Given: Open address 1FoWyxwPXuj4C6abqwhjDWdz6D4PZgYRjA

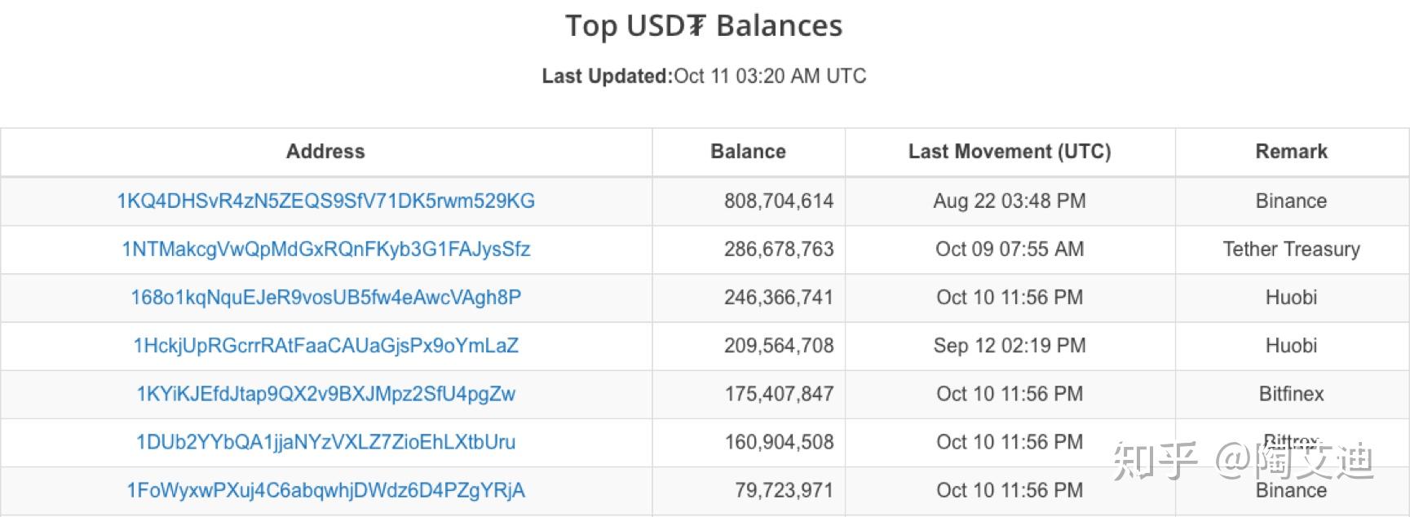Looking at the screenshot, I should (325, 490).
